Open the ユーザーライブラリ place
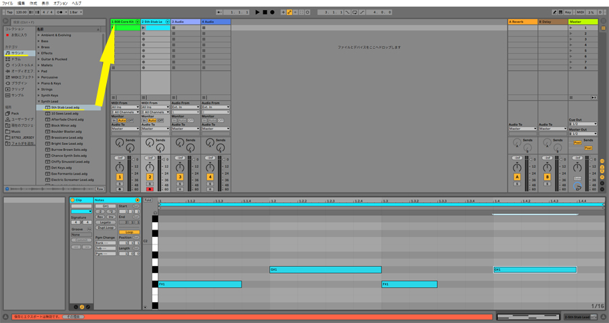This screenshot has height=323, width=609. [x=20, y=119]
